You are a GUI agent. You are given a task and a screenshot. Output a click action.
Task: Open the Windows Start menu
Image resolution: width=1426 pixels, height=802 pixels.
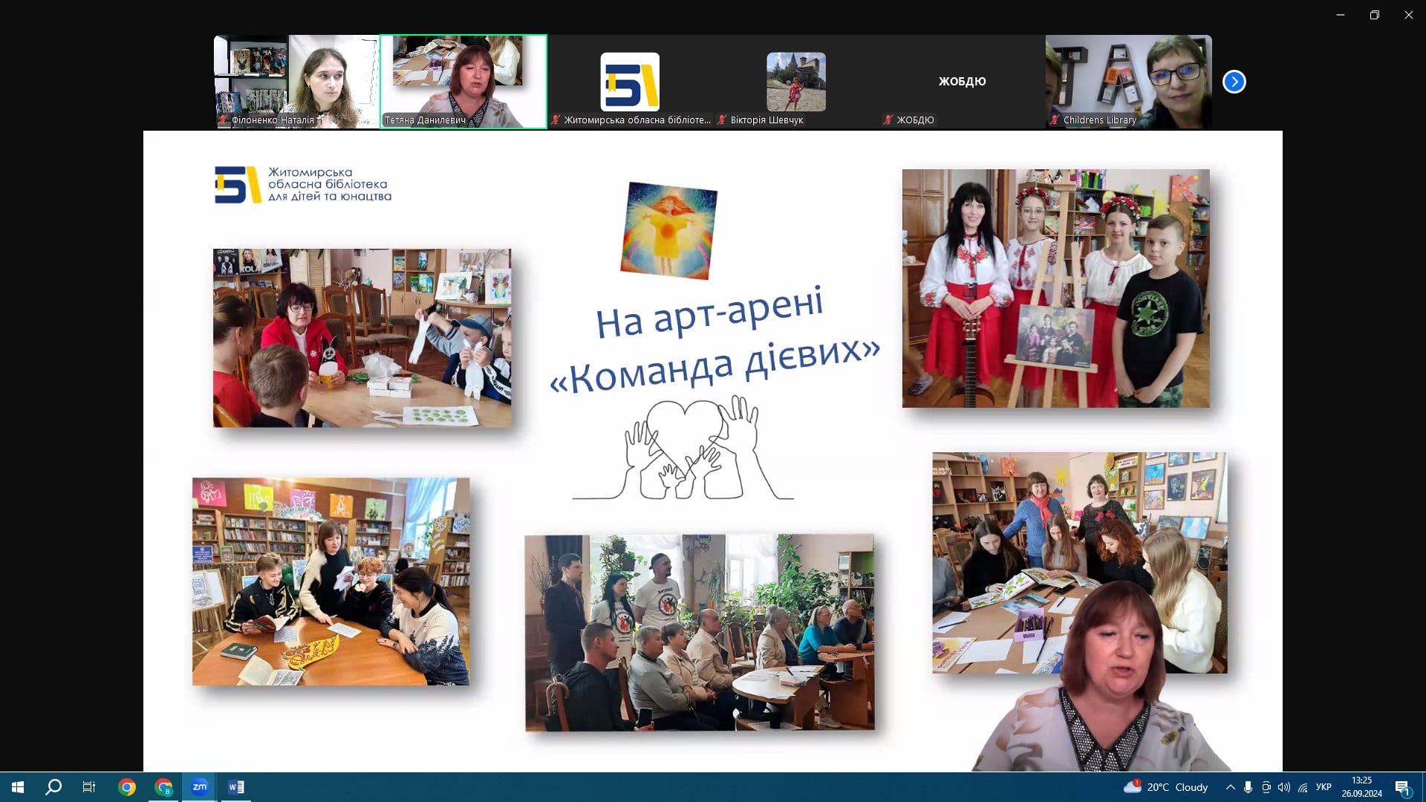coord(18,787)
